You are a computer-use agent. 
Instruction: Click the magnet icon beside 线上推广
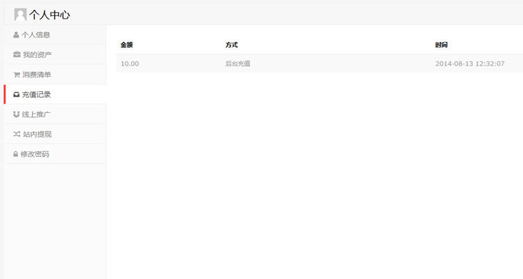(16, 114)
